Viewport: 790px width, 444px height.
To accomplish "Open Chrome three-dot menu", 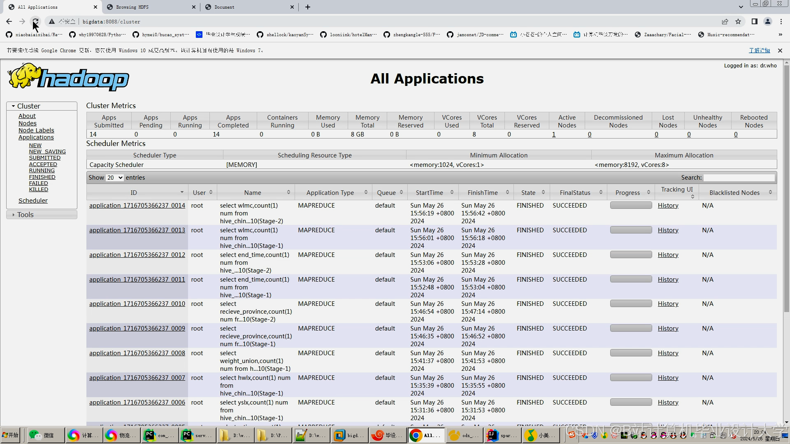I will pyautogui.click(x=781, y=21).
